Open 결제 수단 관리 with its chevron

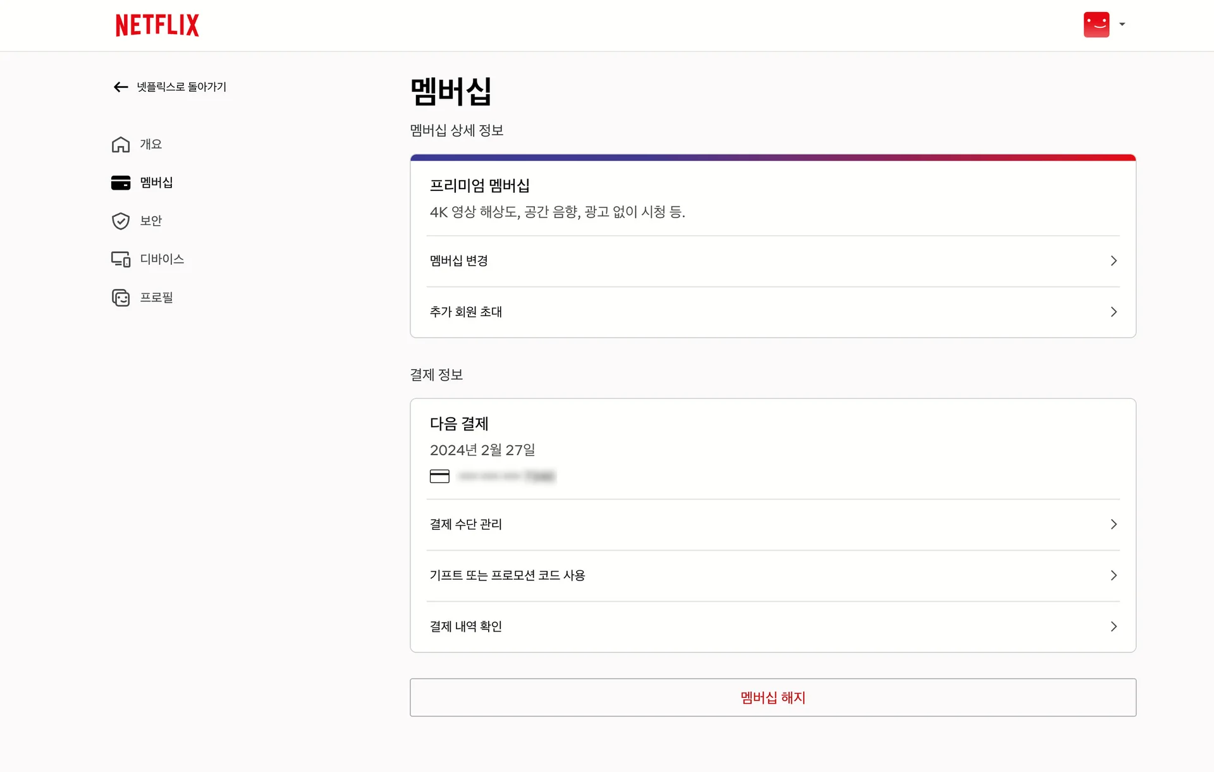click(x=1113, y=524)
